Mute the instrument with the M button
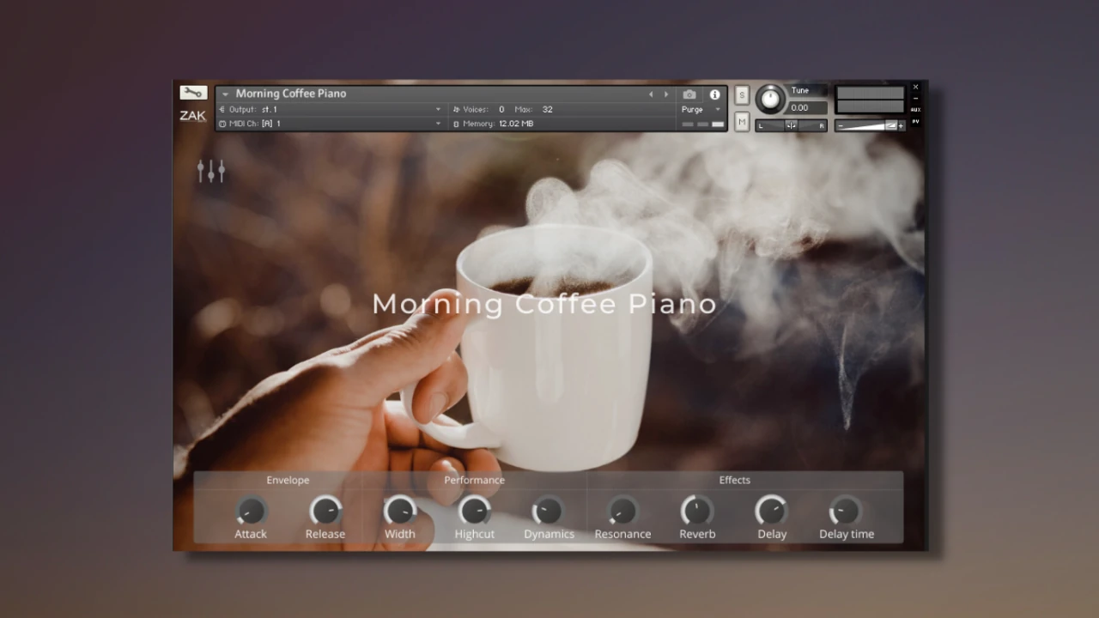This screenshot has width=1099, height=618. (742, 123)
